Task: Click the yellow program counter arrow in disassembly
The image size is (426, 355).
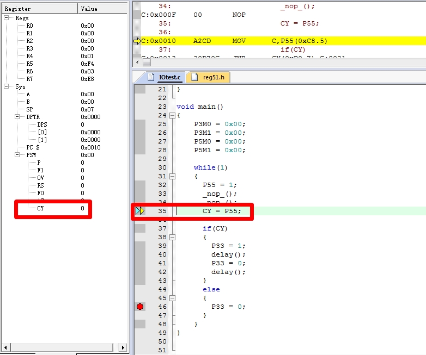Action: click(x=137, y=41)
